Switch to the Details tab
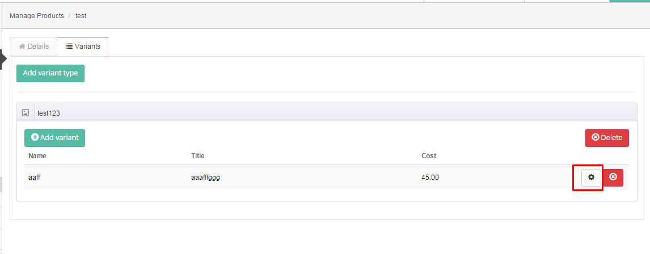This screenshot has width=650, height=254. (x=33, y=46)
